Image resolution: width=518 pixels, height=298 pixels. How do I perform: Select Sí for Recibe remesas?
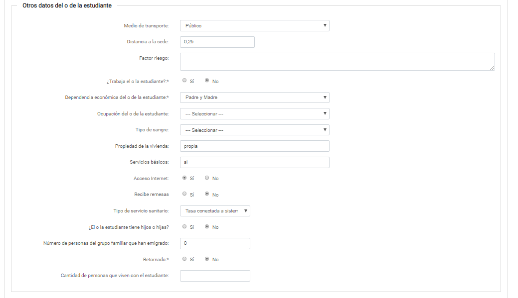[x=185, y=194]
